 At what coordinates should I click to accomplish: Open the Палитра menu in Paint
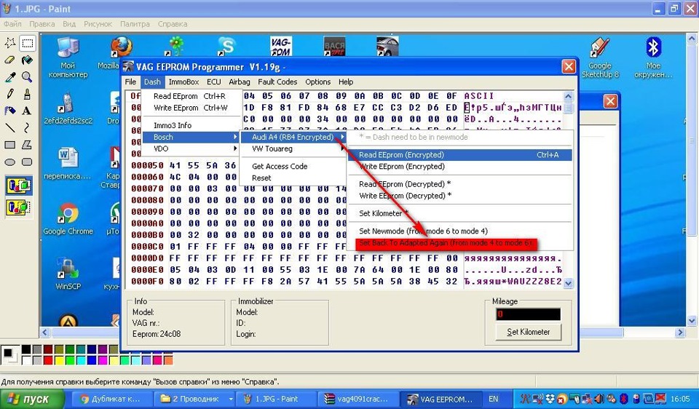point(135,24)
